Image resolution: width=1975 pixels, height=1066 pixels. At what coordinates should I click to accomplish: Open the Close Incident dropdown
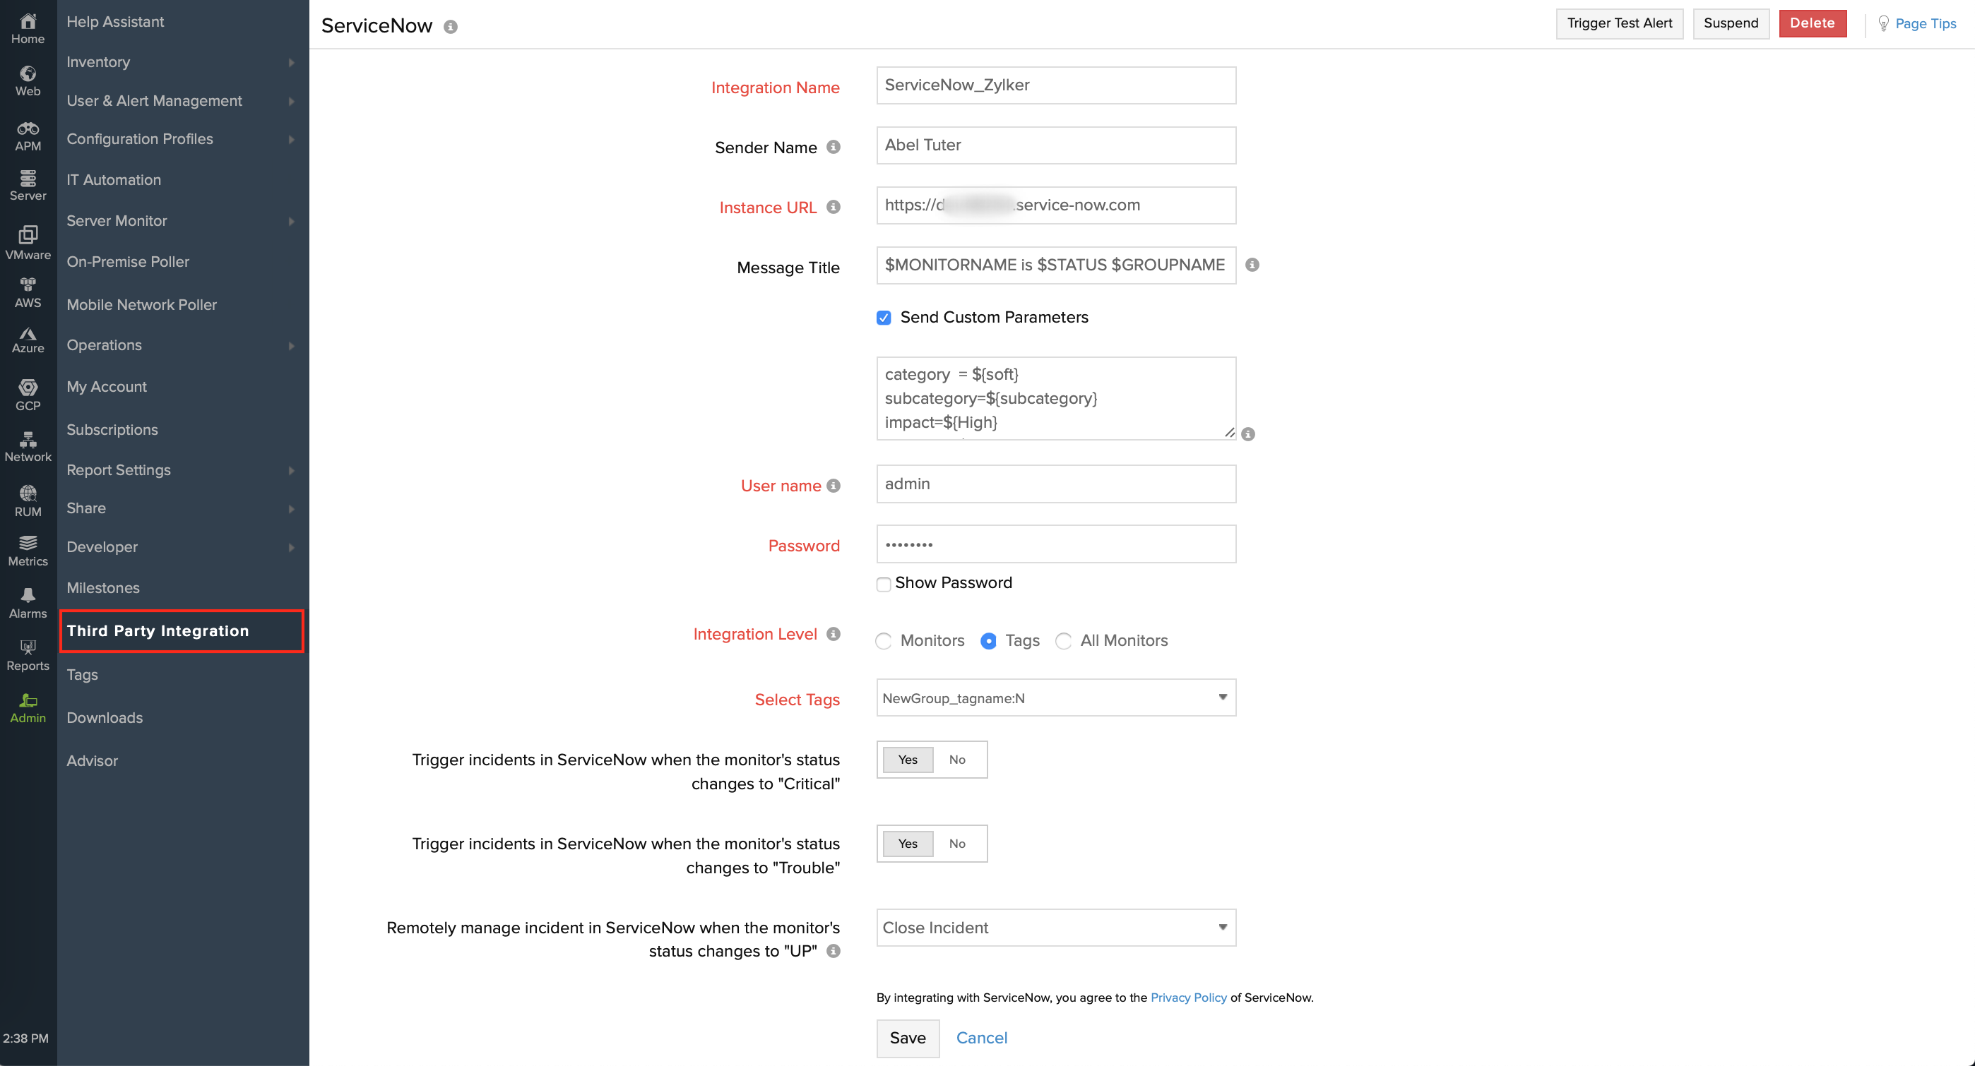click(1055, 926)
